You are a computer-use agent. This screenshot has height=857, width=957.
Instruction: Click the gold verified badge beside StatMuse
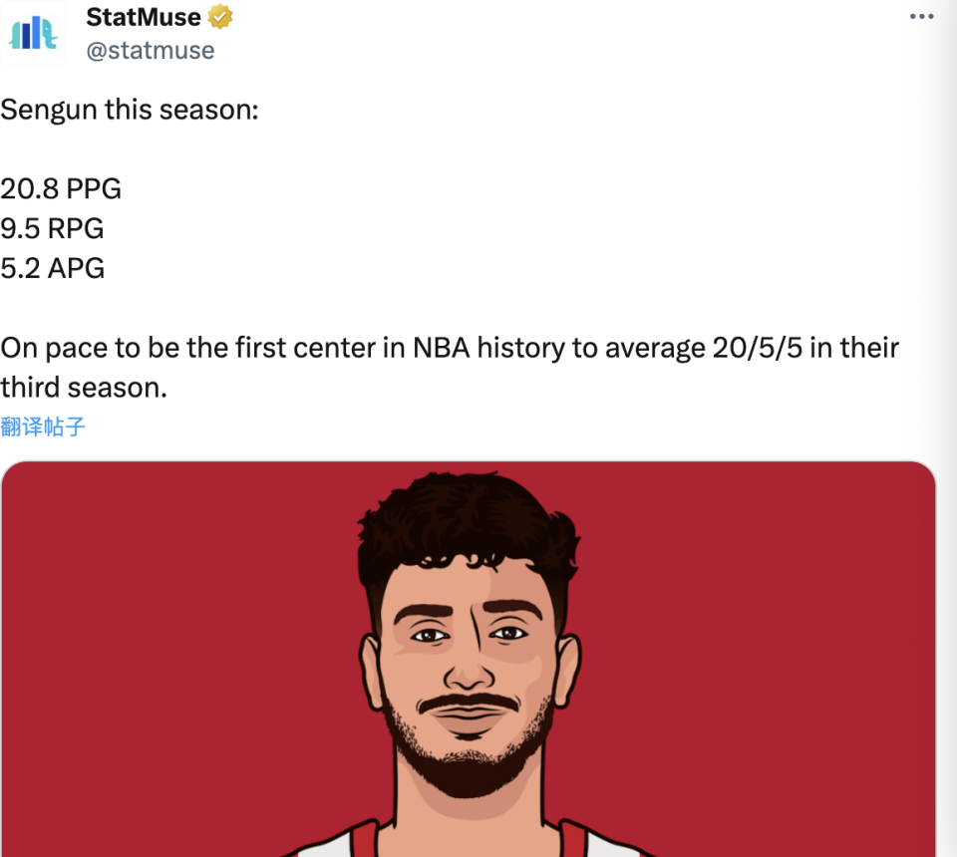point(220,17)
